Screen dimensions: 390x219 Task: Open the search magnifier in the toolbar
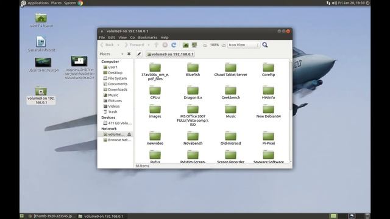pos(265,45)
